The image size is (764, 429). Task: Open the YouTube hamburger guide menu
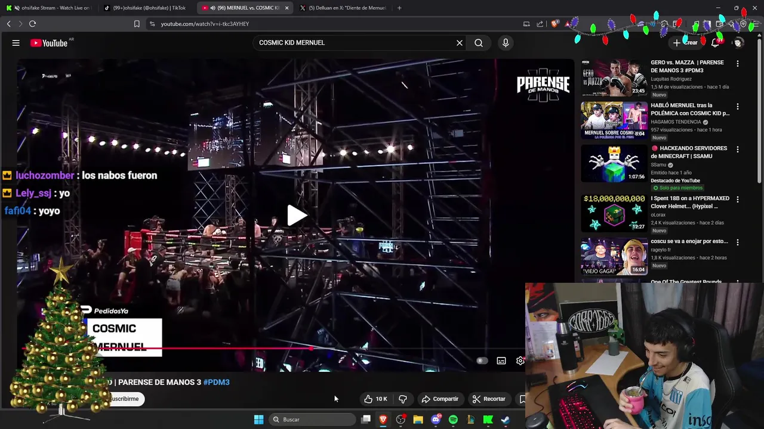click(x=16, y=43)
